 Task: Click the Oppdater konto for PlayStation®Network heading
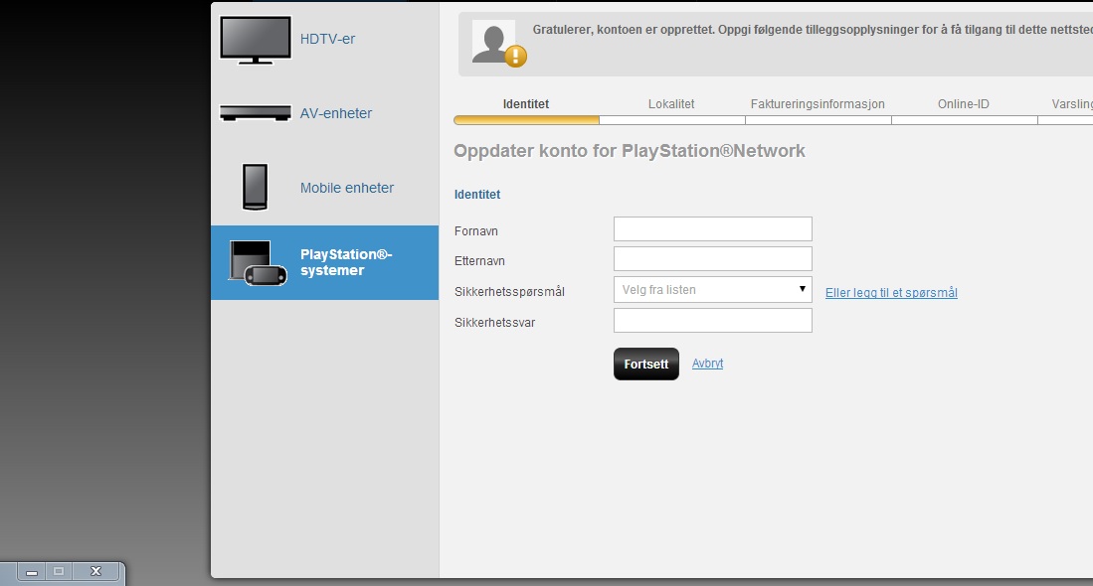[x=630, y=151]
